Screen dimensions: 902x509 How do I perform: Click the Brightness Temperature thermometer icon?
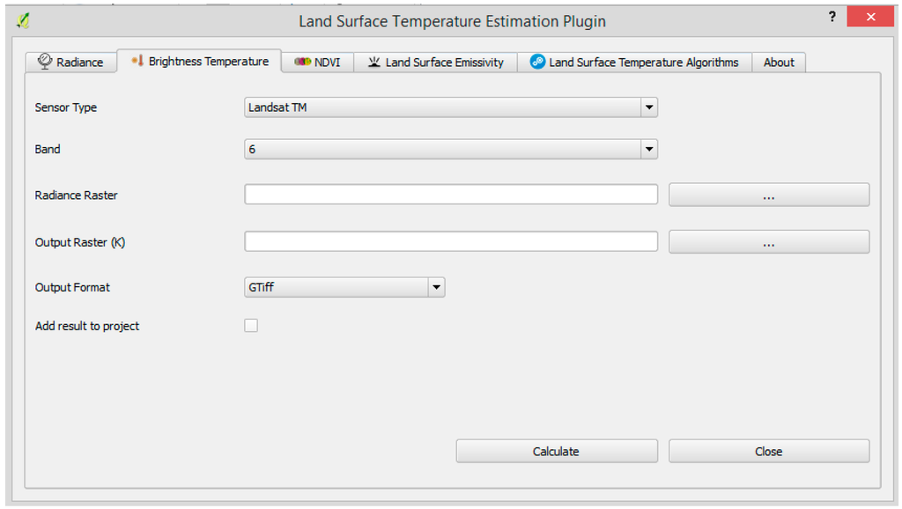point(137,61)
